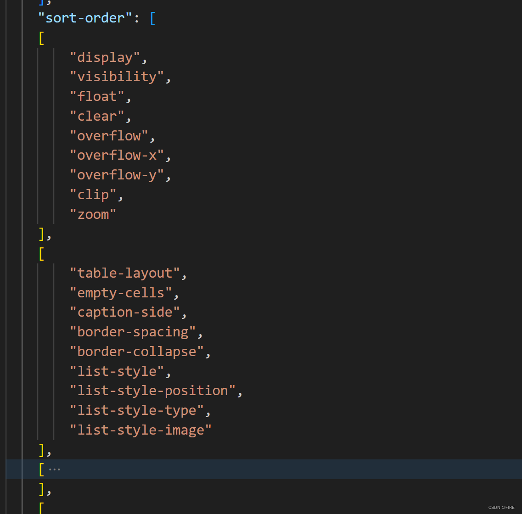Click the "overflow-y" string
Screen dimensions: 522x514
point(117,175)
